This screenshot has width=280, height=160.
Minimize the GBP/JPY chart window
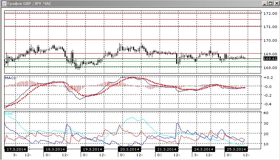[x=265, y=4]
